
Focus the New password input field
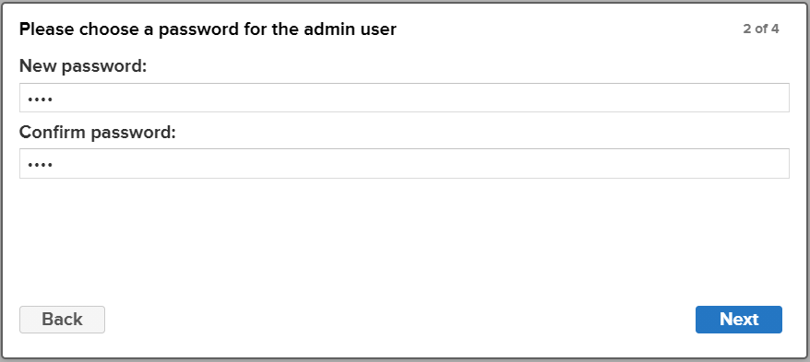click(x=404, y=98)
